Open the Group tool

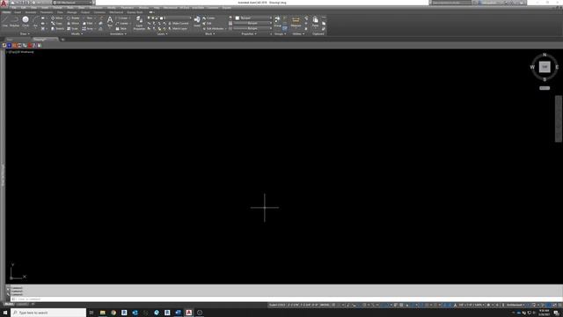[278, 21]
